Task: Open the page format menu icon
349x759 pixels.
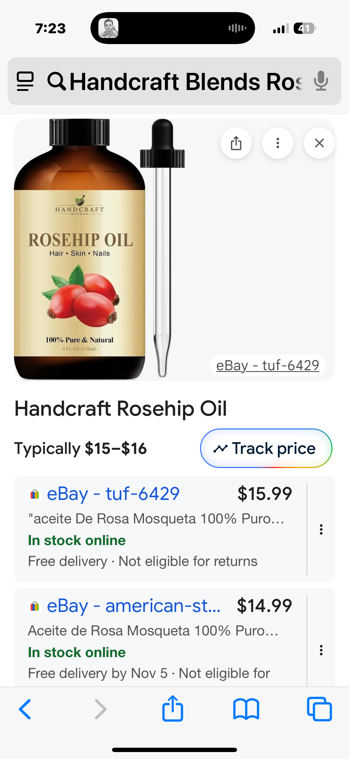Action: (25, 81)
